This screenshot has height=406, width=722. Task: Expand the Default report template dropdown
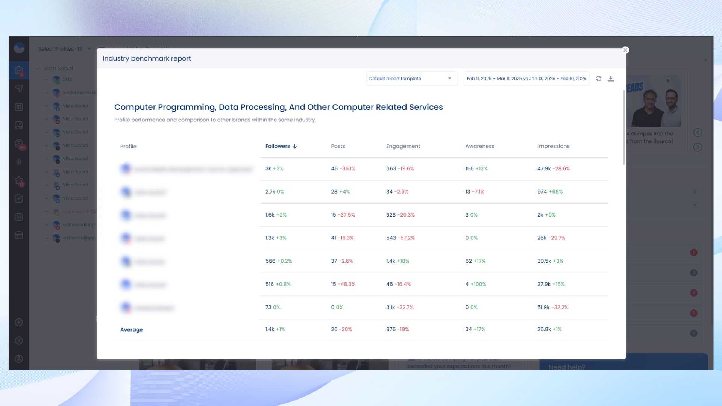point(449,79)
